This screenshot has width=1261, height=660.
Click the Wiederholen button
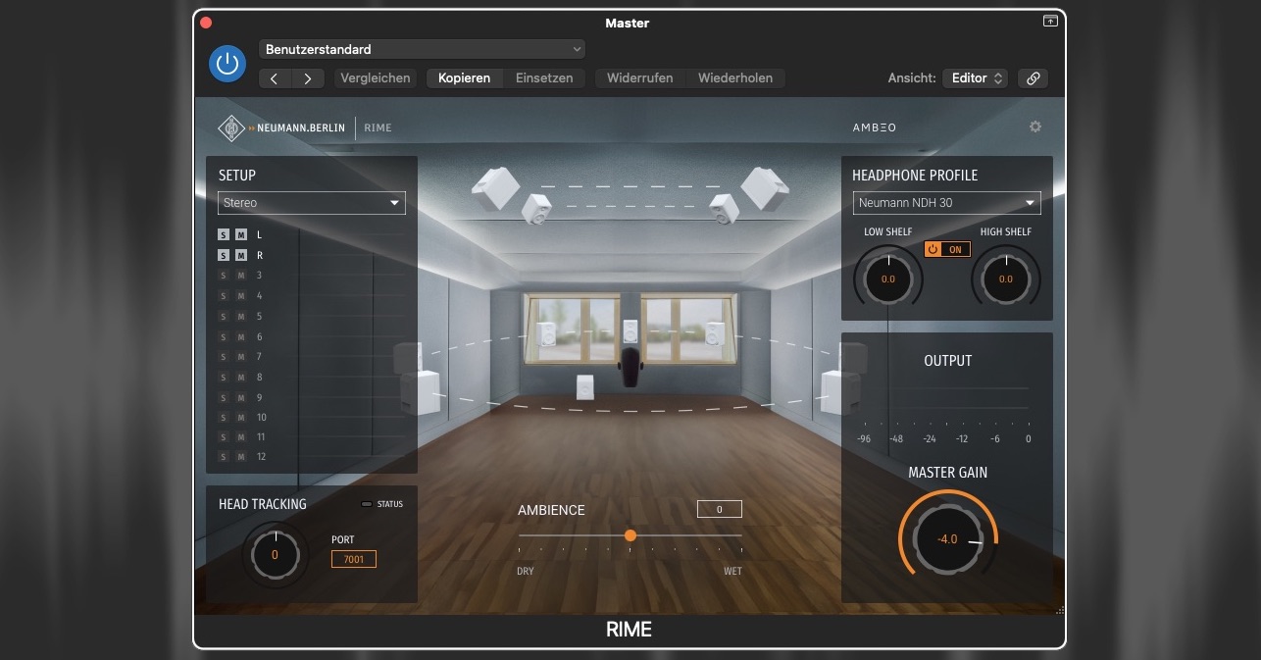(x=735, y=78)
